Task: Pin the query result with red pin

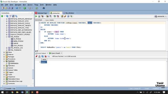Action: pyautogui.click(x=36, y=56)
